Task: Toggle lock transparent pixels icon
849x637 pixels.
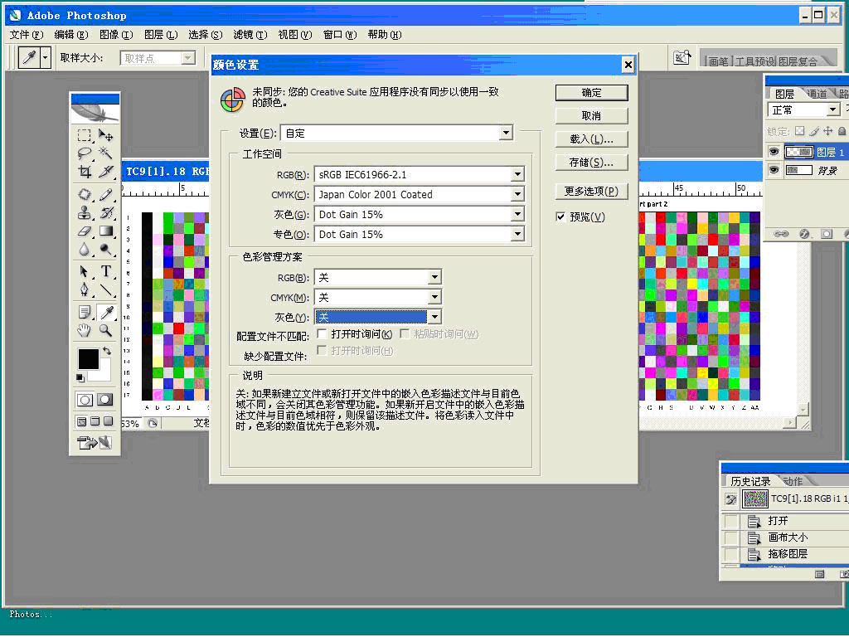Action: click(800, 131)
